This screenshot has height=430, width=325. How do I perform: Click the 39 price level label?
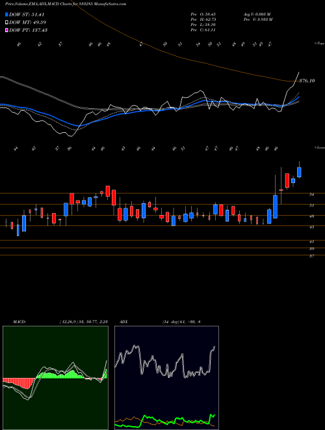point(311,249)
